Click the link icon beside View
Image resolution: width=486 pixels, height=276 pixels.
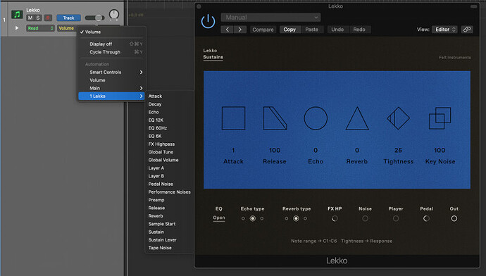(467, 30)
